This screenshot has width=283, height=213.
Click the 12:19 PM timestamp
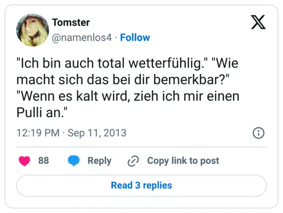[x=38, y=133]
